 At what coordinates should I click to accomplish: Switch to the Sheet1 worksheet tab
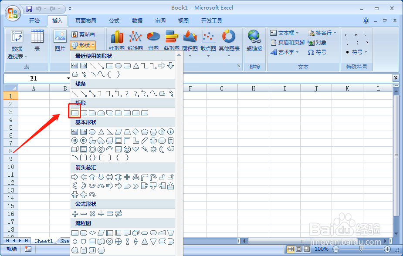[x=44, y=241]
